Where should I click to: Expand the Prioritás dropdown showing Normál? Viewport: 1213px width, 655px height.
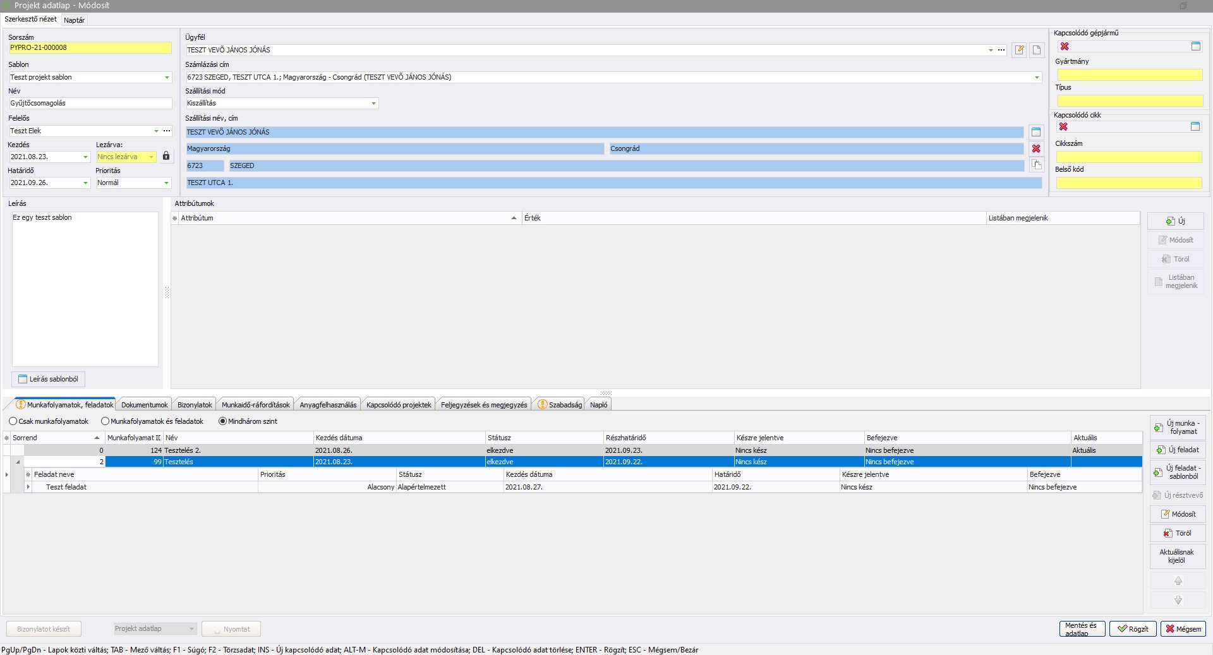[x=167, y=183]
